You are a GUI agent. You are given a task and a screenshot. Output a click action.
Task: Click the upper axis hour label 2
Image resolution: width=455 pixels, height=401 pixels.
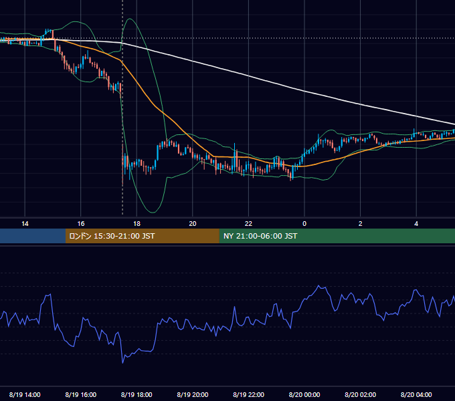[x=361, y=224]
